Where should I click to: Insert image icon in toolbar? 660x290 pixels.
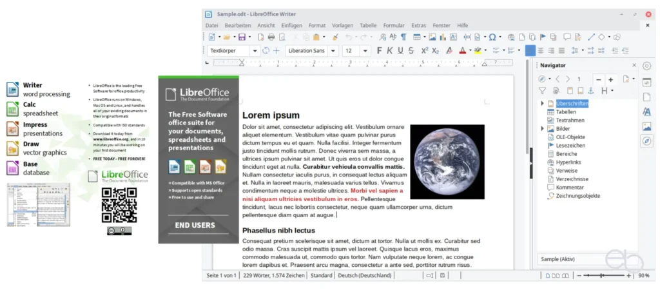click(x=432, y=37)
